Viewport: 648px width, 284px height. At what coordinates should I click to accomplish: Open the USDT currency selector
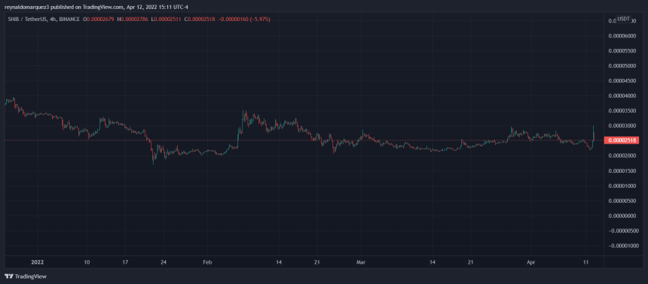tap(623, 19)
